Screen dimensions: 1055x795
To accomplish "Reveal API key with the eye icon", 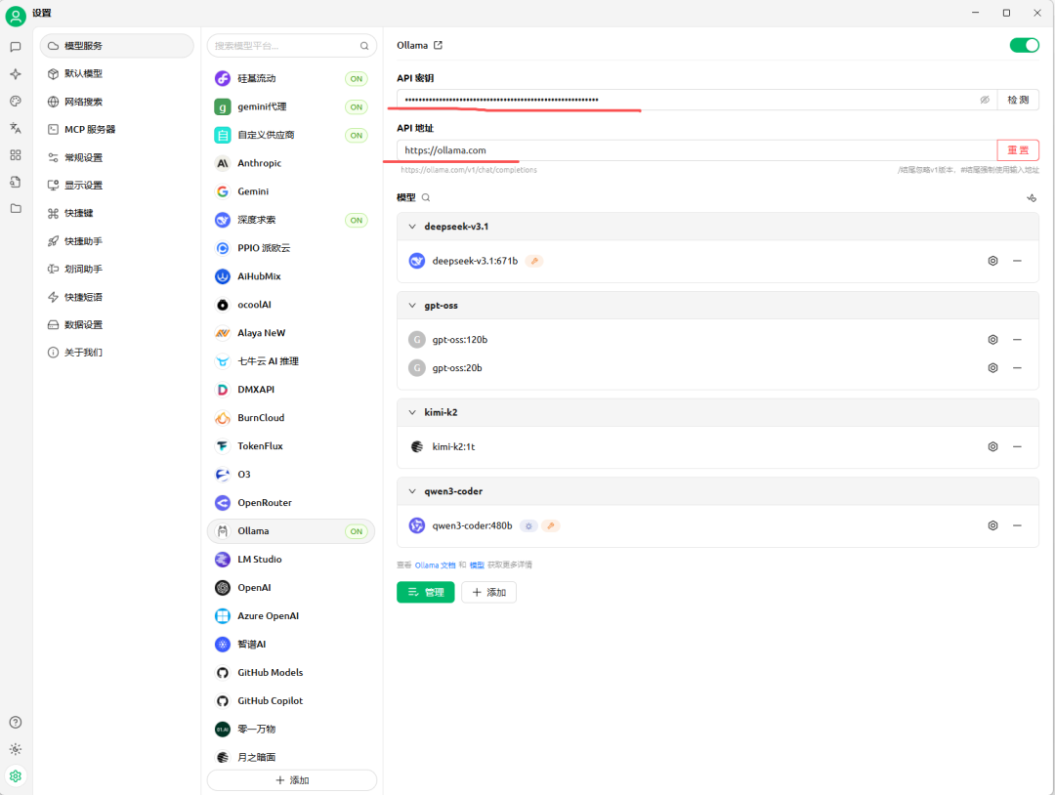I will point(985,100).
